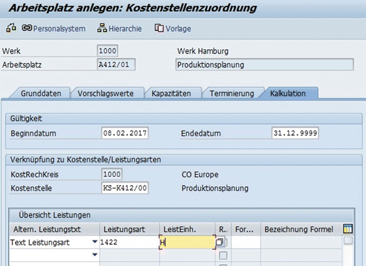Open dropdown for Text Leistungsart row
Image resolution: width=366 pixels, height=266 pixels.
point(95,242)
